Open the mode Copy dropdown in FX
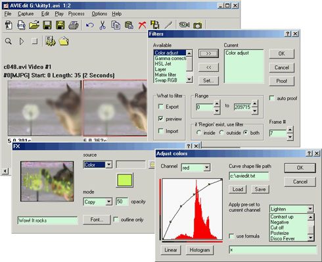The width and height of the screenshot is (322, 262). 108,201
